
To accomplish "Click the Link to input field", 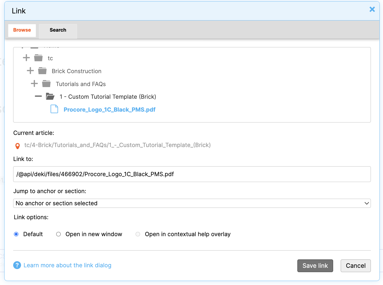I will click(x=192, y=174).
